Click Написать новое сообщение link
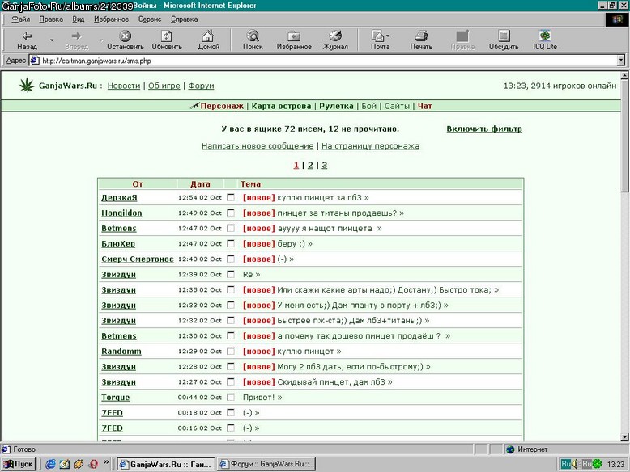Screen dimensions: 630x472 click(x=258, y=146)
